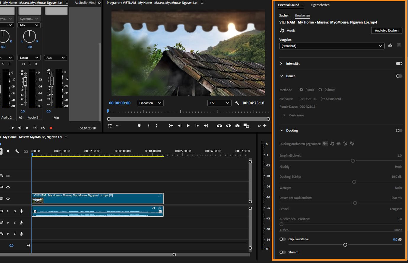
Task: Switch to the Eigenschaften tab
Action: [x=320, y=5]
